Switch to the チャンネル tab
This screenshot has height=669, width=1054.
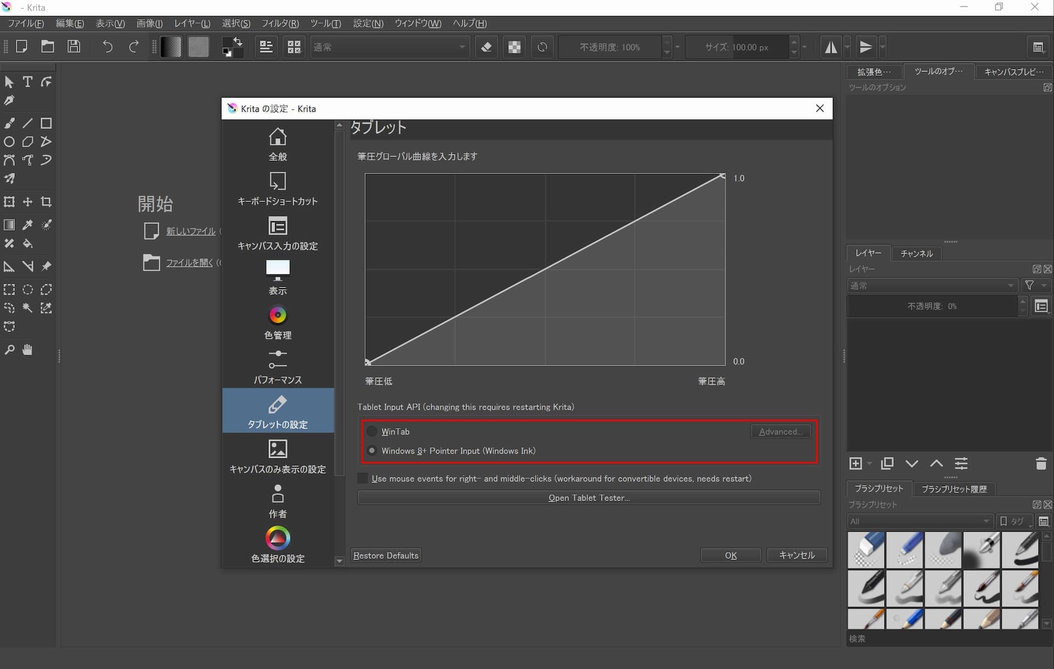(x=916, y=253)
